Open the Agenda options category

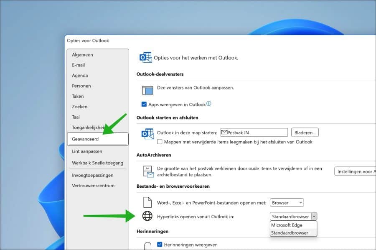pyautogui.click(x=80, y=76)
